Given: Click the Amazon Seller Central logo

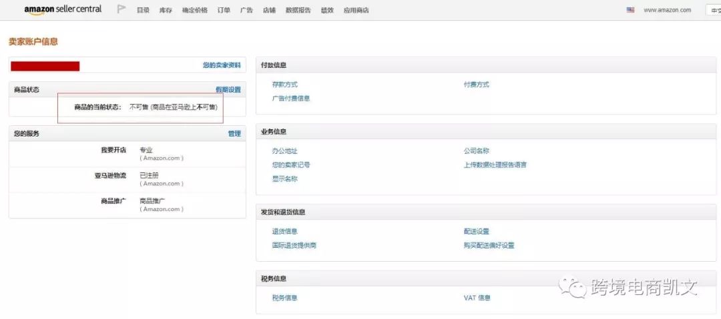Looking at the screenshot, I should pyautogui.click(x=63, y=9).
